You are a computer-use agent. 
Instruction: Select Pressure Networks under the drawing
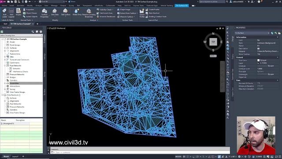pyautogui.click(x=17, y=75)
